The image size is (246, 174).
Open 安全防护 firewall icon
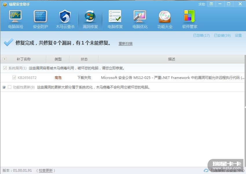coord(40,16)
